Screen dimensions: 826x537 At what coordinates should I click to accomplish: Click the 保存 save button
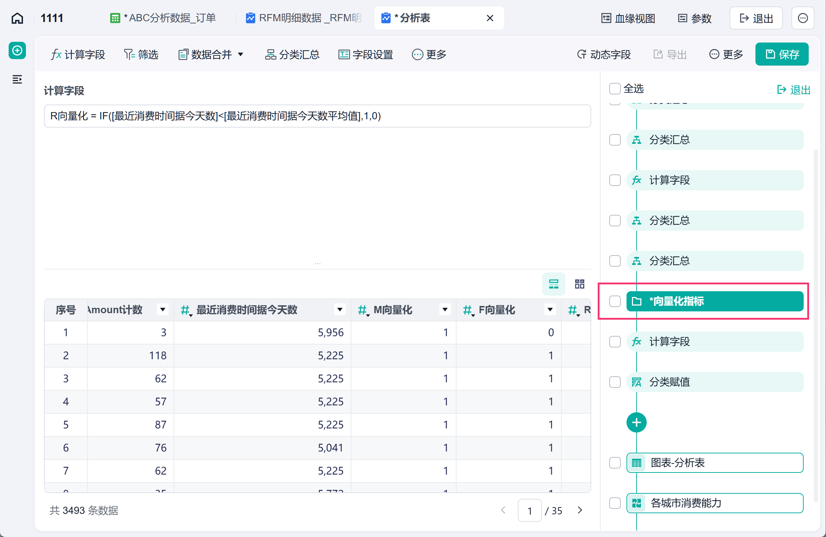click(782, 54)
